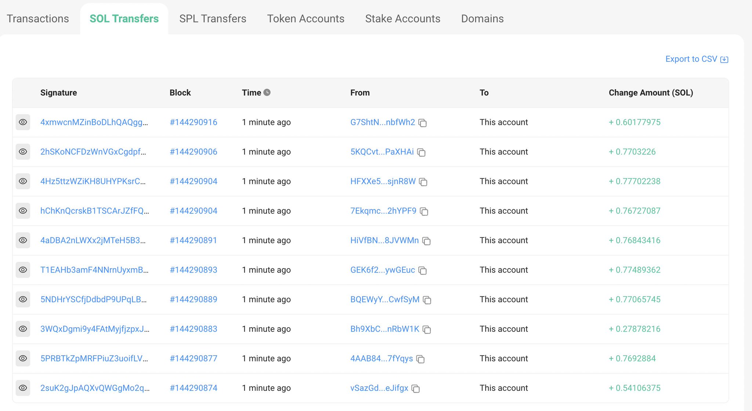Preview transaction 5PRBTkZpMRFPiuZ3uoifLV with the eye icon
752x411 pixels.
pyautogui.click(x=23, y=358)
